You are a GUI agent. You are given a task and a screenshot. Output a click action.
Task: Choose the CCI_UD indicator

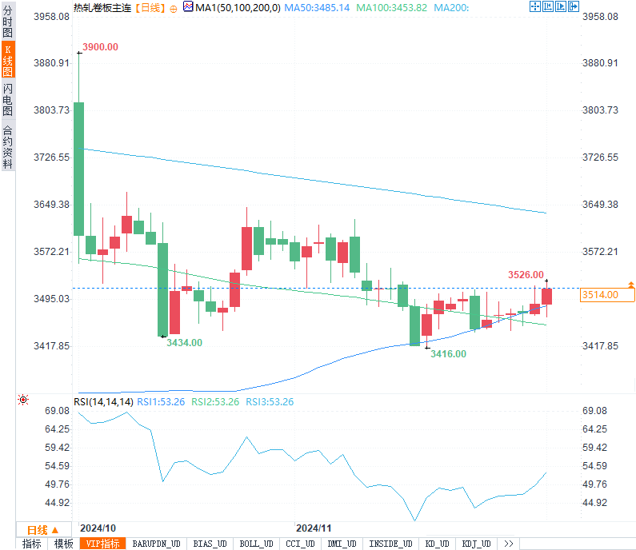pos(300,544)
